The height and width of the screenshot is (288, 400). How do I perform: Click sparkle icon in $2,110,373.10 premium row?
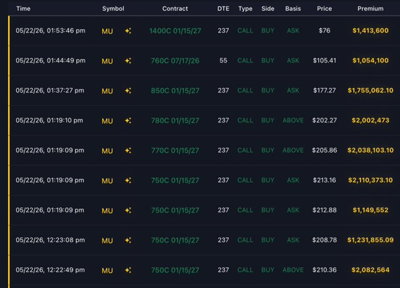[128, 181]
